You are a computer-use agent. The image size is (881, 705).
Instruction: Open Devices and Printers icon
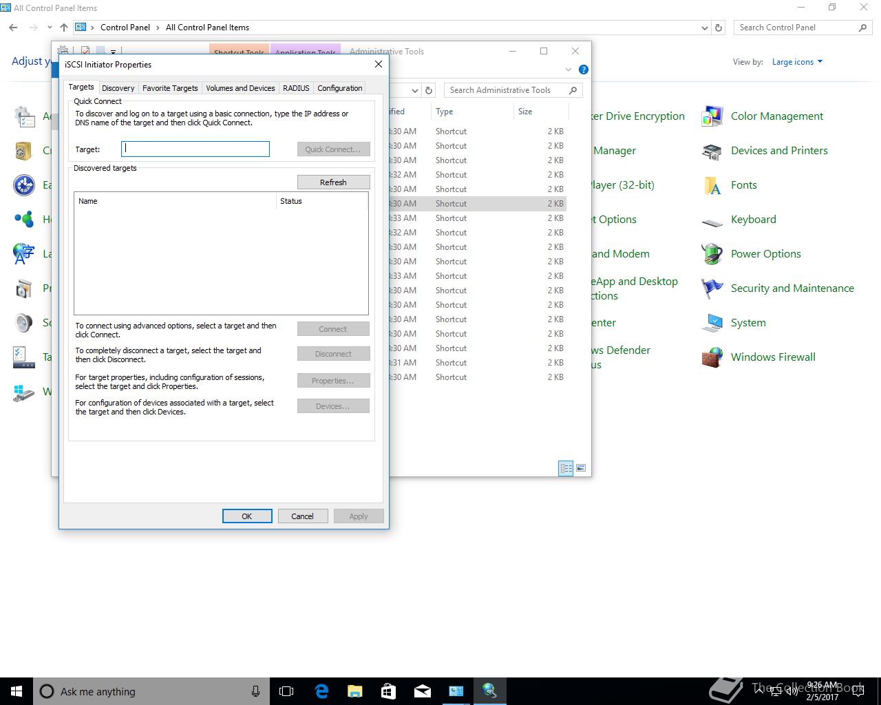(x=712, y=151)
